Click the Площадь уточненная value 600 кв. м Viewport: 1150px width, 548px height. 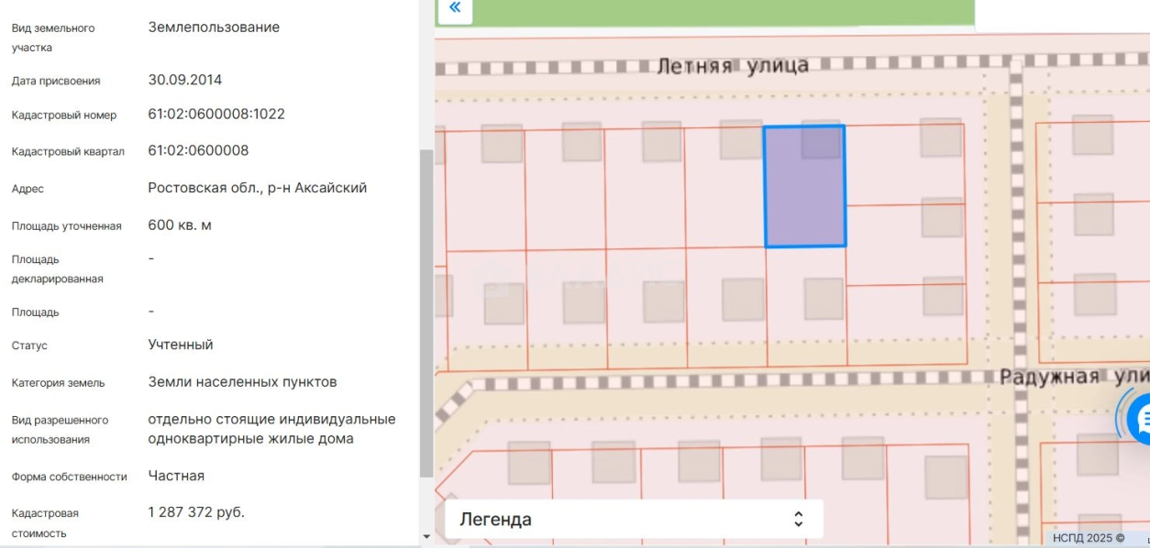click(x=180, y=225)
